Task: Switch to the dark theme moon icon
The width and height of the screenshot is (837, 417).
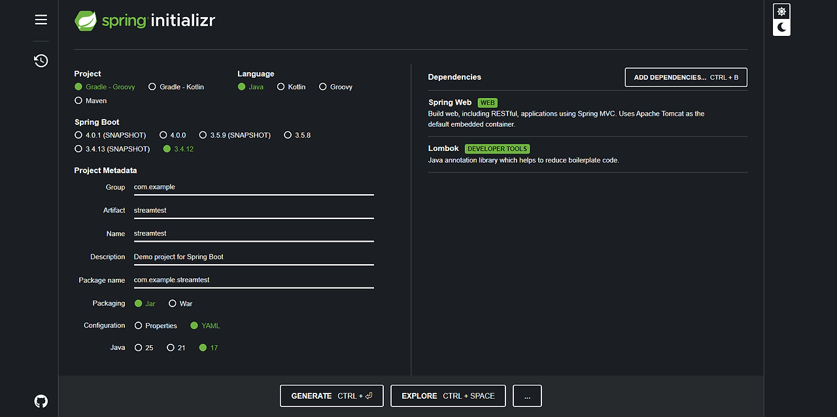Action: pos(781,27)
